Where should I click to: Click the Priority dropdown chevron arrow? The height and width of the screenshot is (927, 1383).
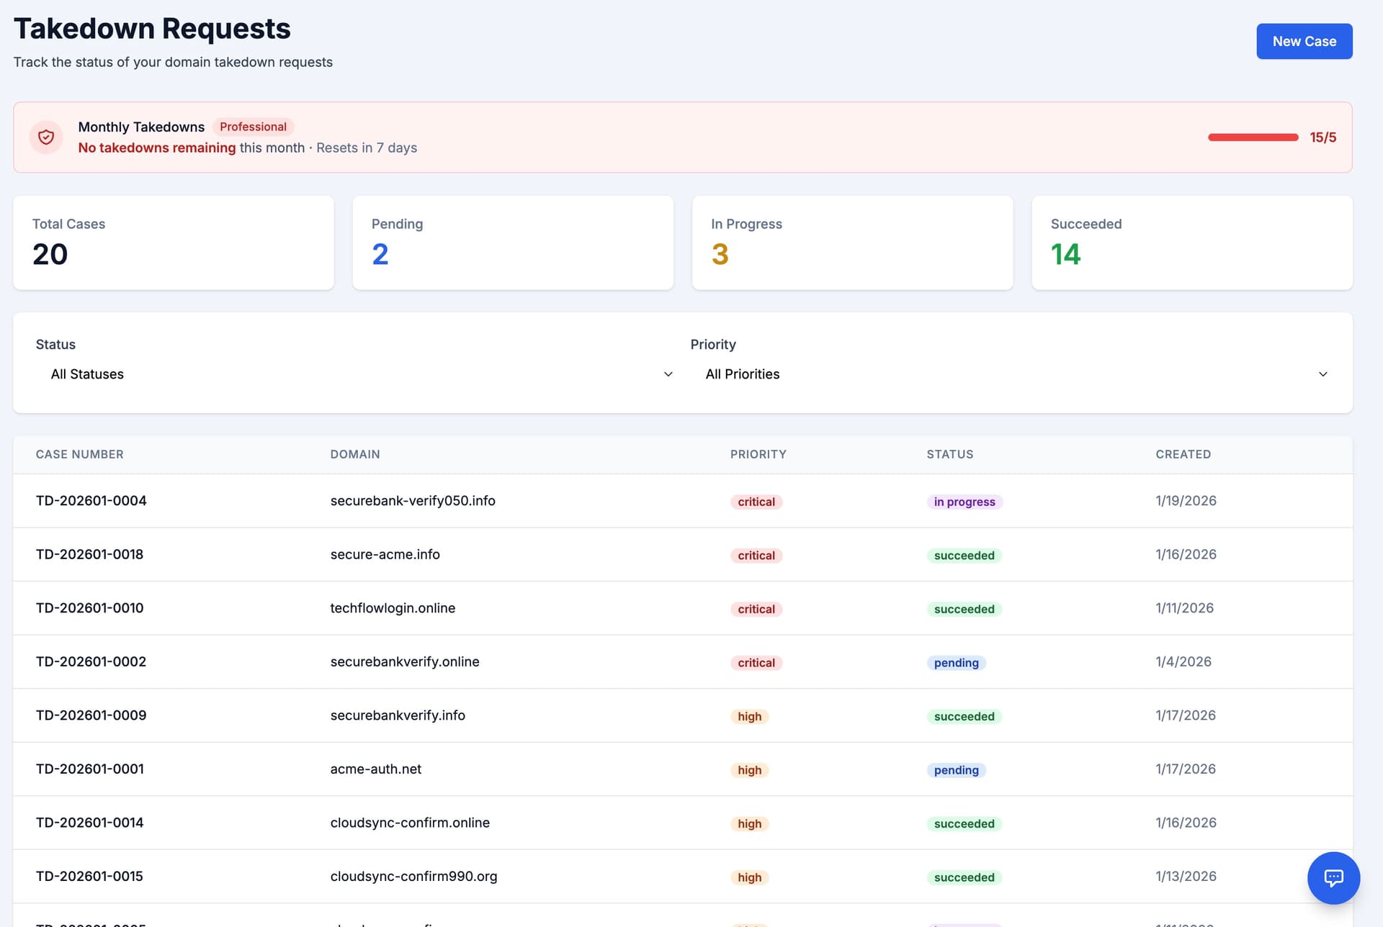point(1322,374)
